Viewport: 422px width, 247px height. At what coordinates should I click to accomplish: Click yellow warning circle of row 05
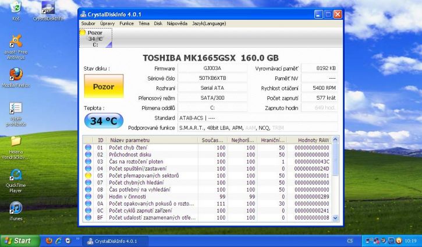point(88,175)
